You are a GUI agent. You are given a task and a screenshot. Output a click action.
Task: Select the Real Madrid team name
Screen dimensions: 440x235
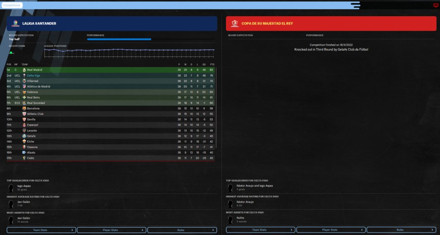(x=34, y=70)
